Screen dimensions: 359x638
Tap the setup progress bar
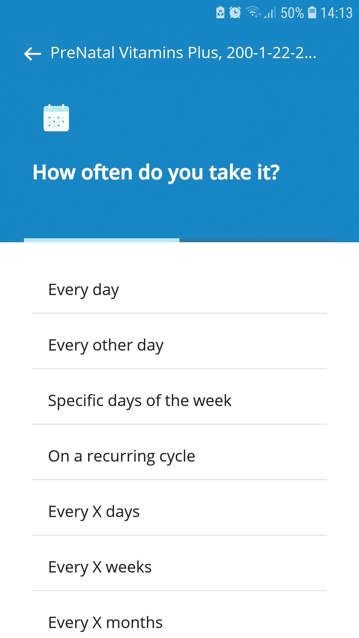pos(102,240)
